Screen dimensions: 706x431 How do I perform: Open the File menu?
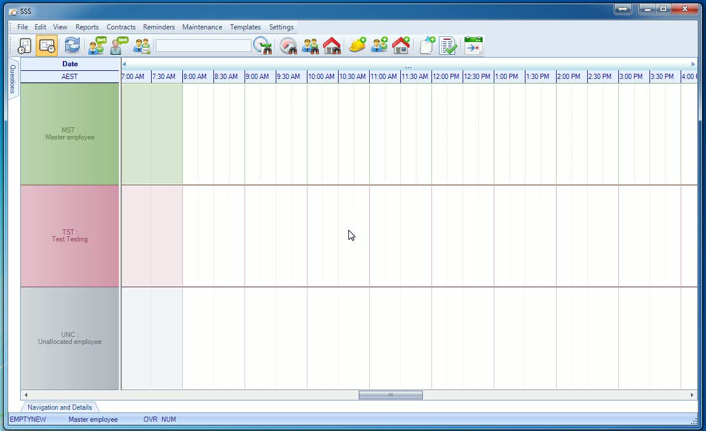coord(22,27)
